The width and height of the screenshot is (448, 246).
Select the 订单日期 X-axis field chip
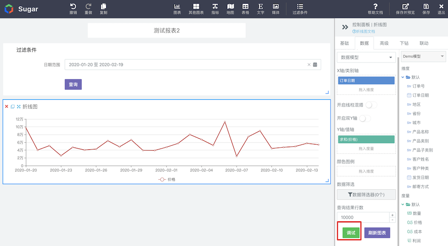(366, 81)
